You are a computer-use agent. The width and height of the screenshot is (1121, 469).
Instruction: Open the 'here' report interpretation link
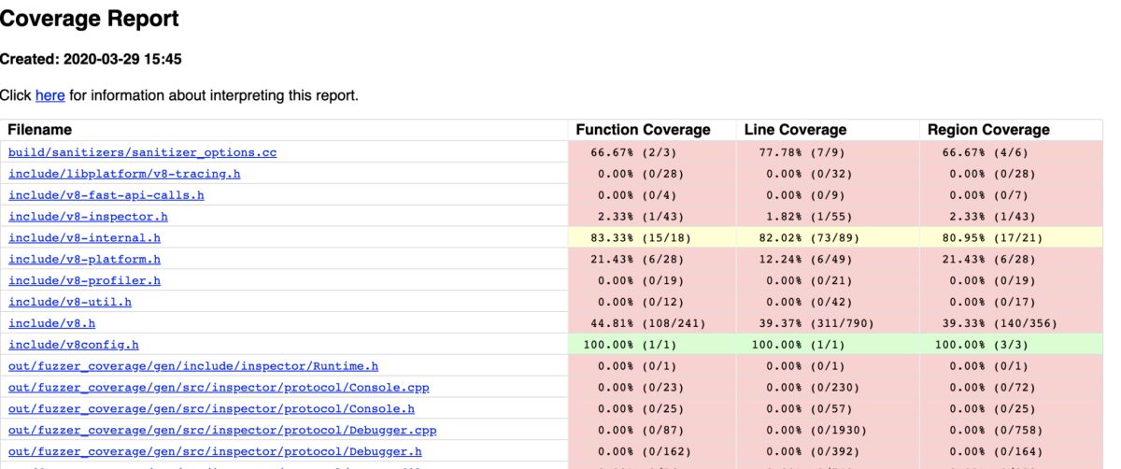[x=50, y=95]
